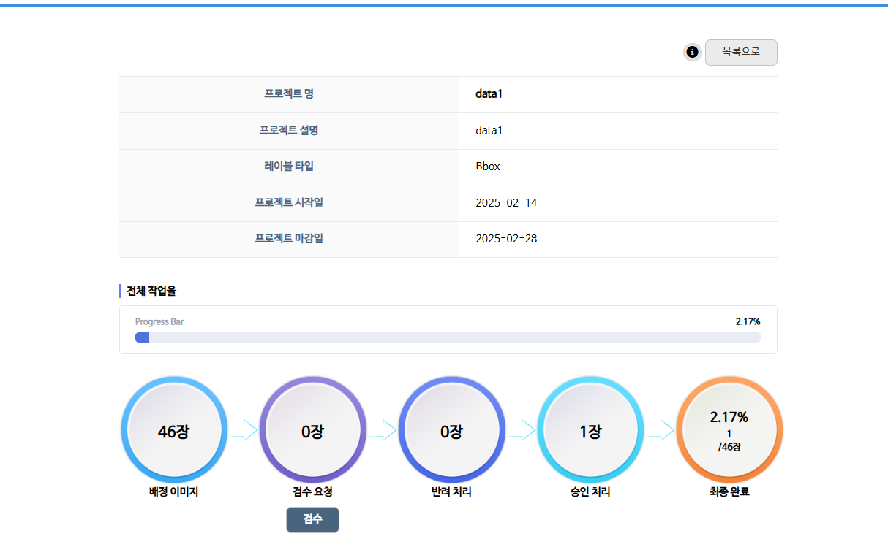The width and height of the screenshot is (888, 547).
Task: Go back using the 목록으로 button
Action: [740, 53]
